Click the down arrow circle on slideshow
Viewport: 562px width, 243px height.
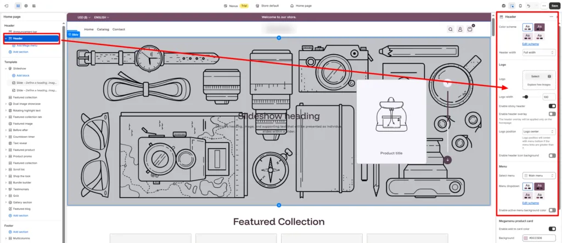(x=448, y=160)
